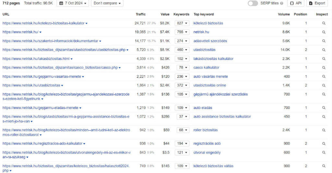Sort by the Value column header
Screen dimensions: 332x173
click(165, 14)
